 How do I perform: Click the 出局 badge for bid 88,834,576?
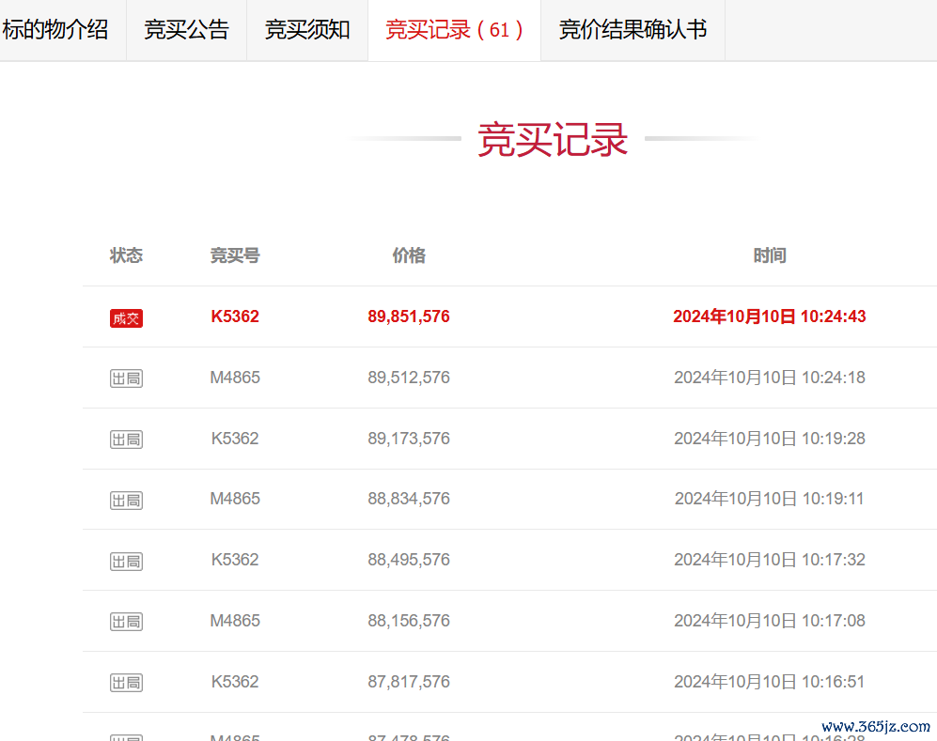tap(126, 501)
